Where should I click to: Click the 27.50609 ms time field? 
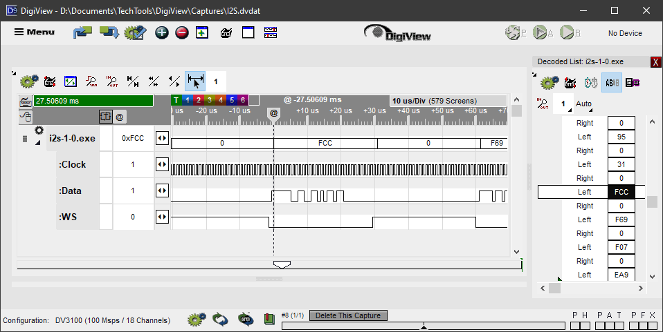[92, 101]
